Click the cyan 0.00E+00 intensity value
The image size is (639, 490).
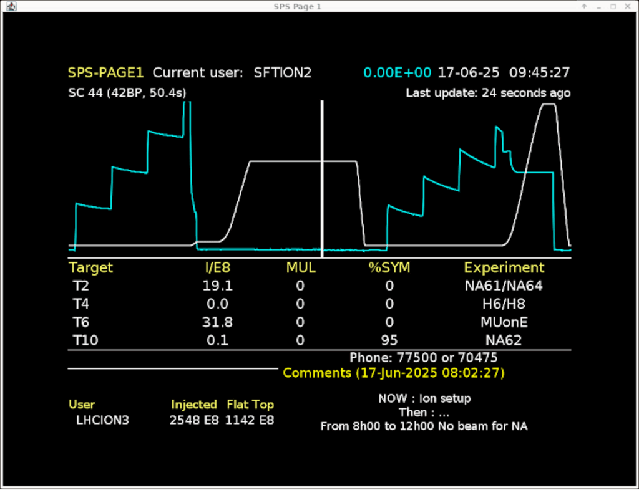tap(398, 72)
